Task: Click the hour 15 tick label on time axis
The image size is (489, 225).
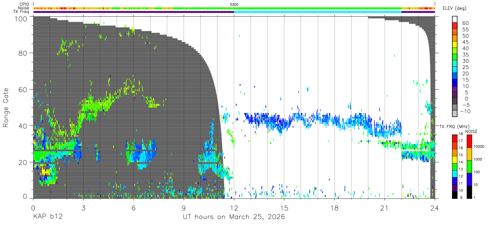Action: [x=284, y=208]
